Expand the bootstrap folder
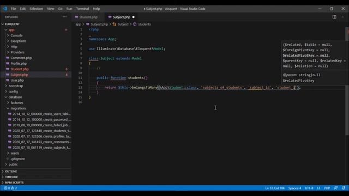Viewport: 349px width, 196px height. coord(16,86)
